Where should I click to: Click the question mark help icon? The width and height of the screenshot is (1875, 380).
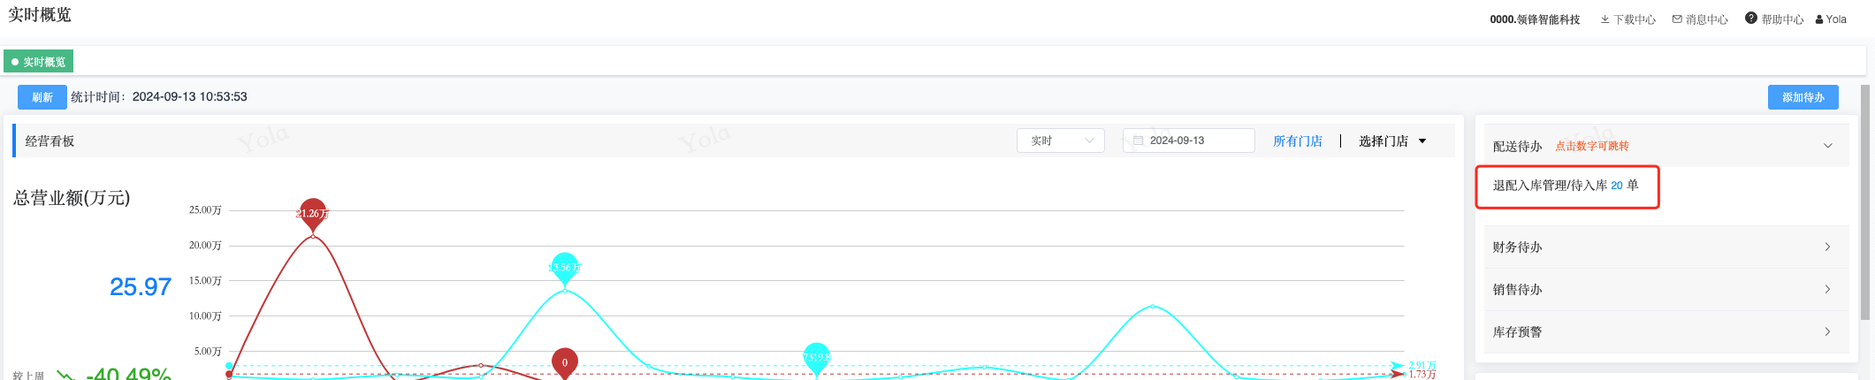point(1751,19)
